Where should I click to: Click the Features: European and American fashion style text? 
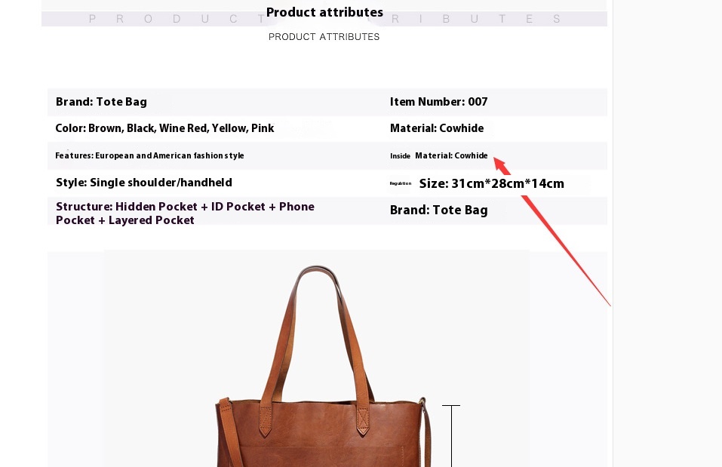coord(149,155)
